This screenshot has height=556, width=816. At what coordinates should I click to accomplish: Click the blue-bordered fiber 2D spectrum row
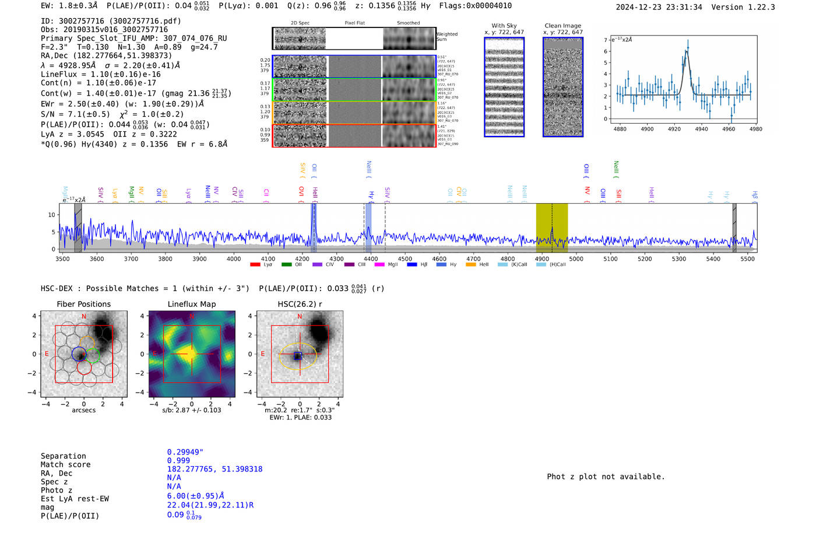coord(354,67)
